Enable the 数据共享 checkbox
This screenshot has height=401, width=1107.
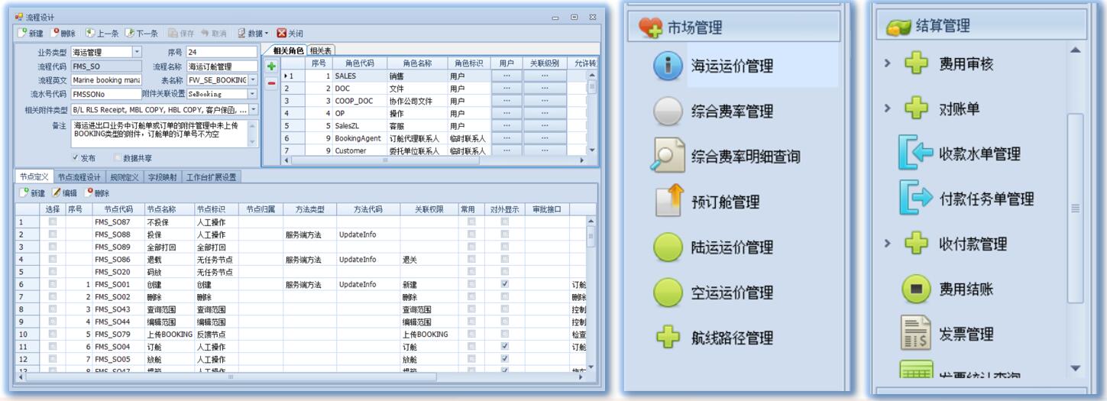[117, 158]
